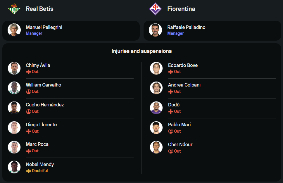The image size is (283, 183).
Task: Open Manuel Pellegrini's manager profile link
Action: (44, 27)
